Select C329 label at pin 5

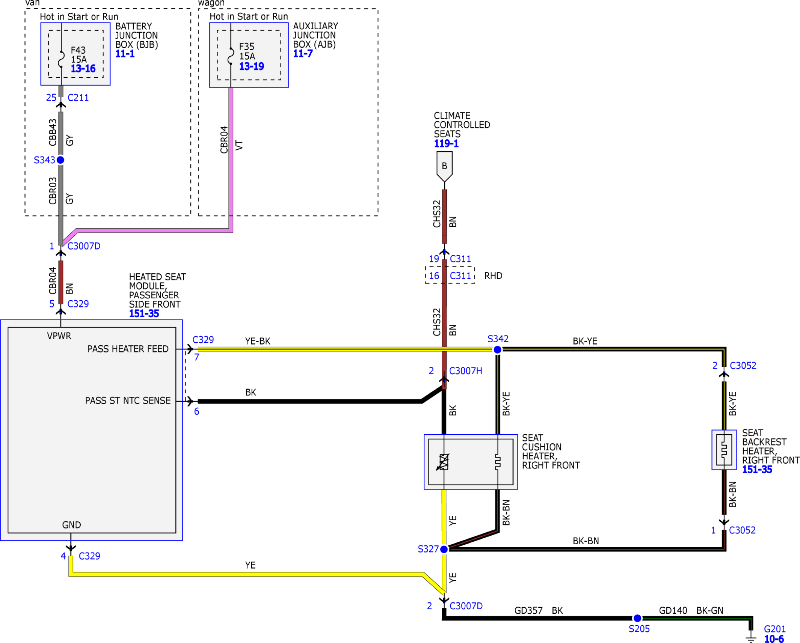coord(78,304)
